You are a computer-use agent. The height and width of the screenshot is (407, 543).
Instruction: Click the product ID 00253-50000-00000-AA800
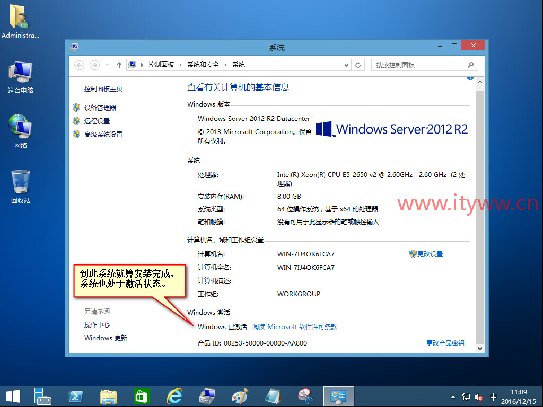265,343
